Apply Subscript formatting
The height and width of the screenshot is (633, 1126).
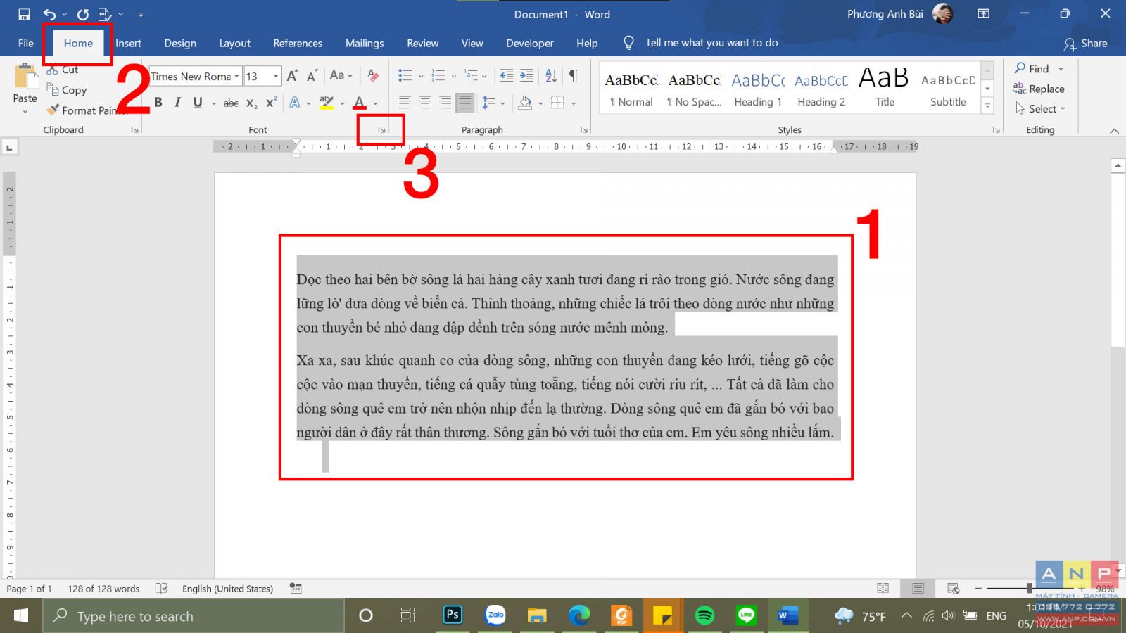point(251,103)
